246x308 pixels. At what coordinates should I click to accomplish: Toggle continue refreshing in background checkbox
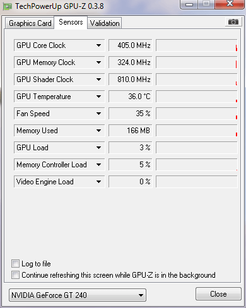pos(15,275)
